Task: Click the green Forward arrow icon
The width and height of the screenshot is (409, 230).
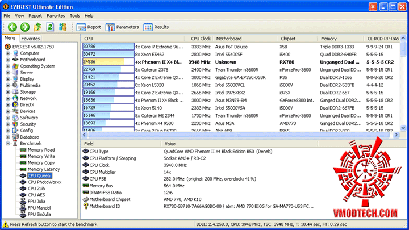Action: (25, 27)
